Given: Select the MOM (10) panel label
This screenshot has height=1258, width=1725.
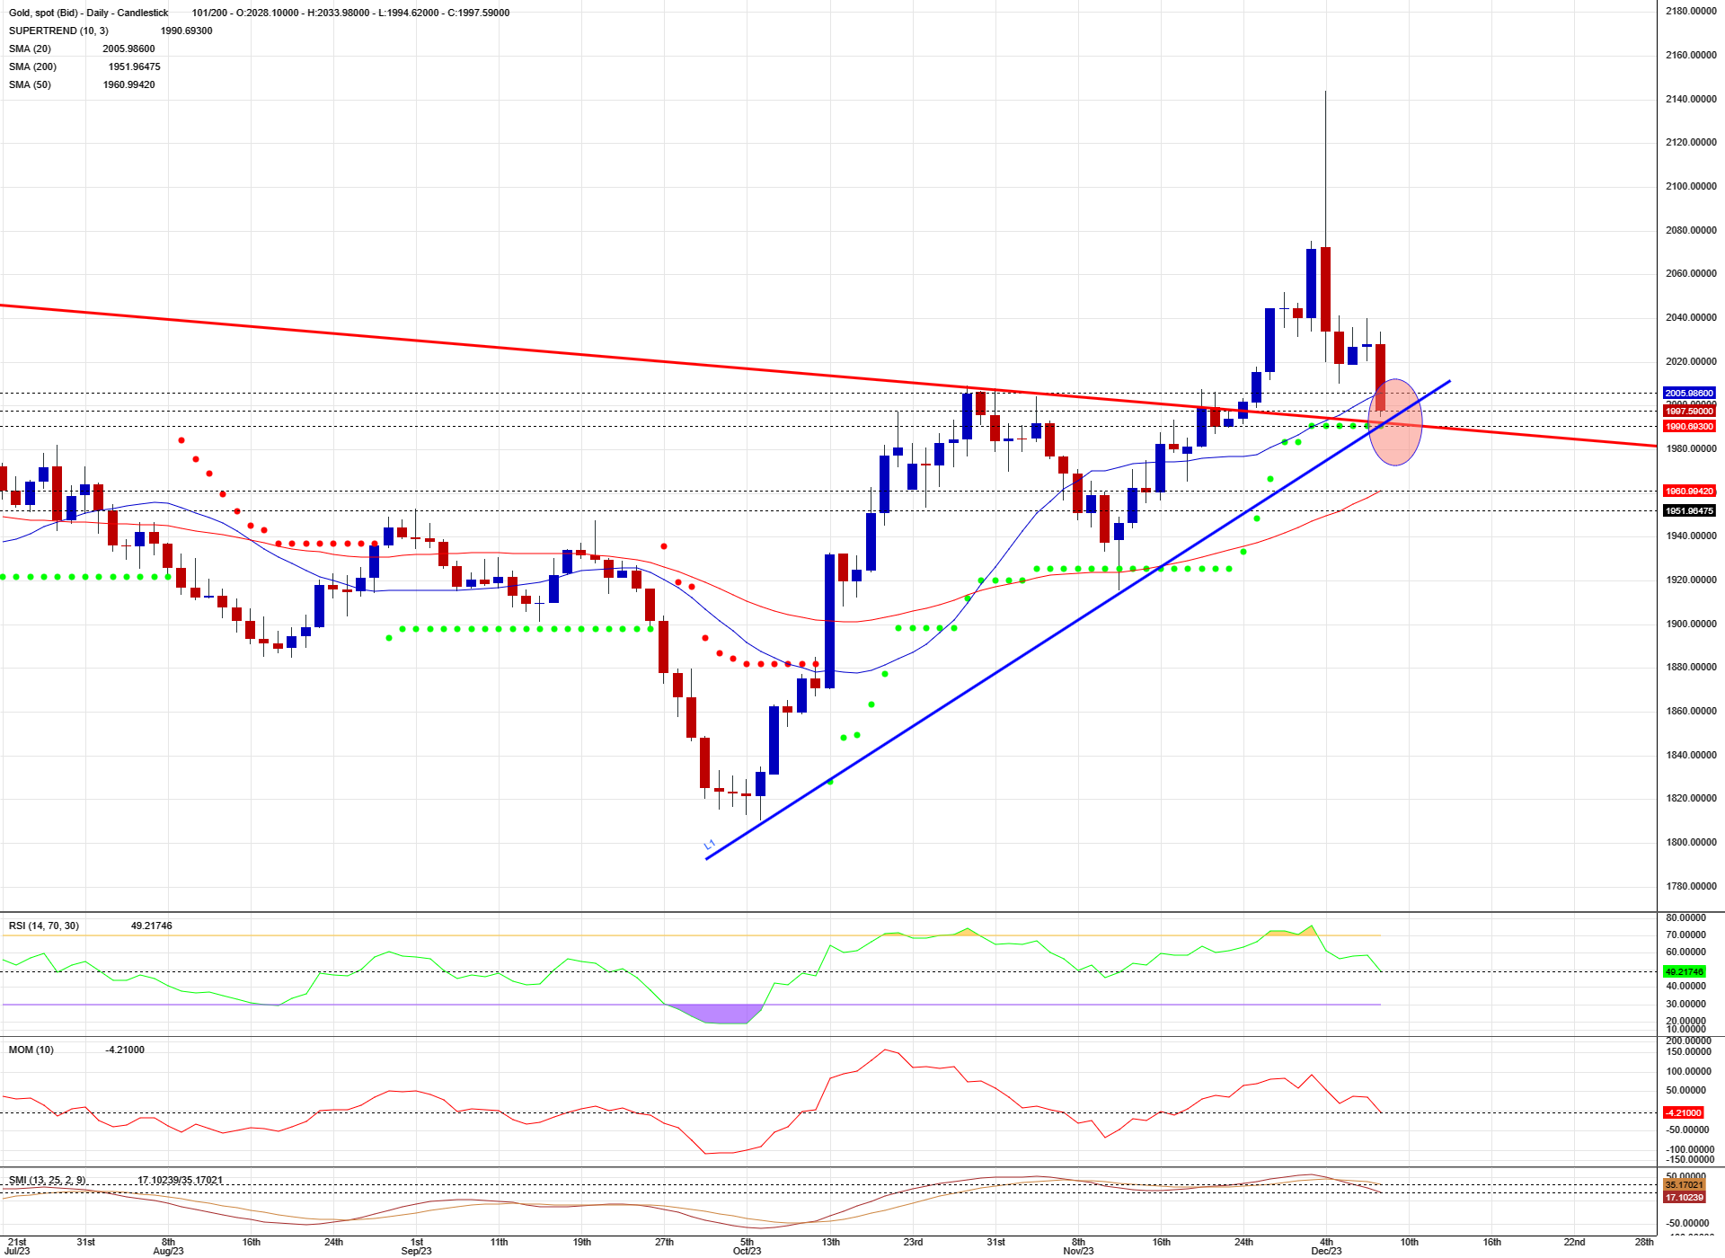Looking at the screenshot, I should 31,1050.
